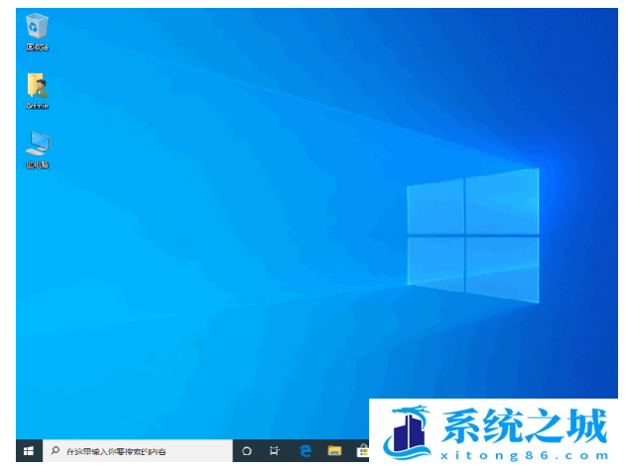Open File Explorer from taskbar
The height and width of the screenshot is (468, 627).
[x=334, y=451]
